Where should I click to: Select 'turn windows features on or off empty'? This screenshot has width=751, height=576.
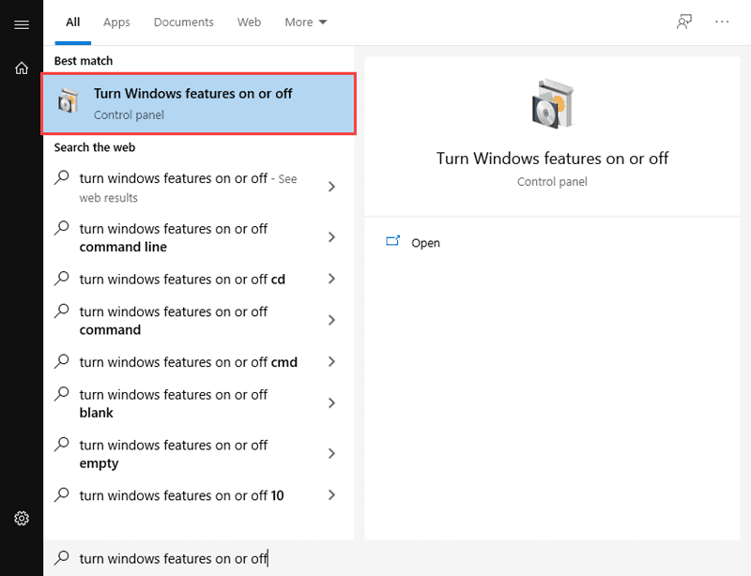(x=174, y=454)
